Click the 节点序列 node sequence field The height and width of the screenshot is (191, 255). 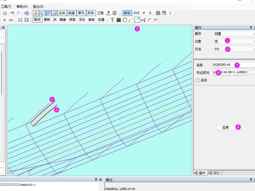[230, 73]
